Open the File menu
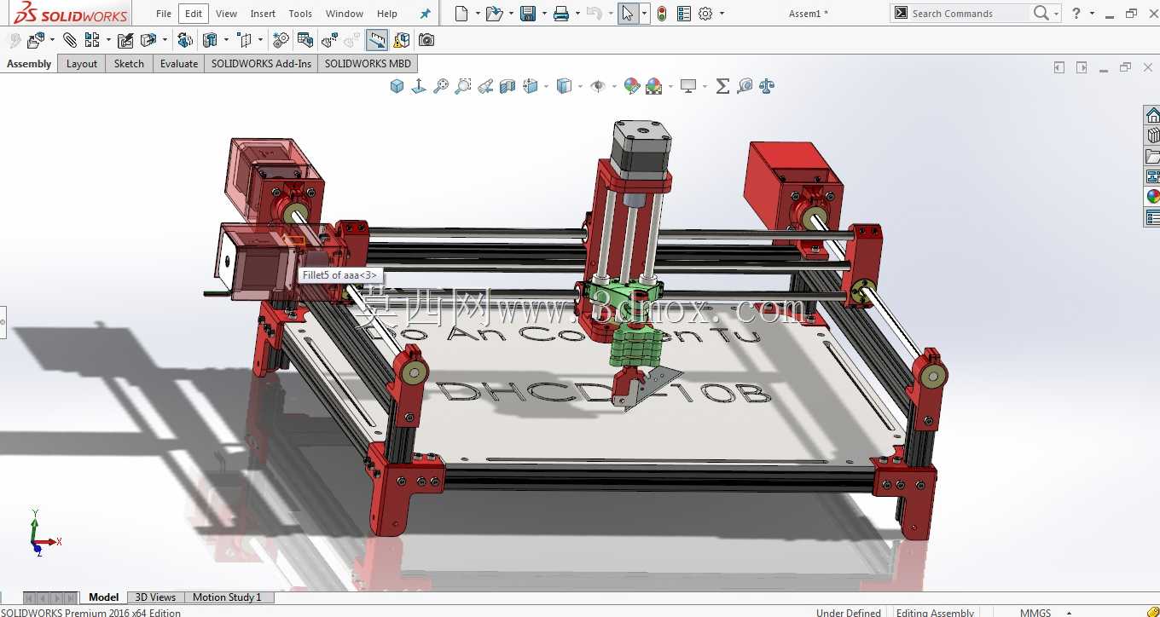This screenshot has height=617, width=1160. pos(164,14)
